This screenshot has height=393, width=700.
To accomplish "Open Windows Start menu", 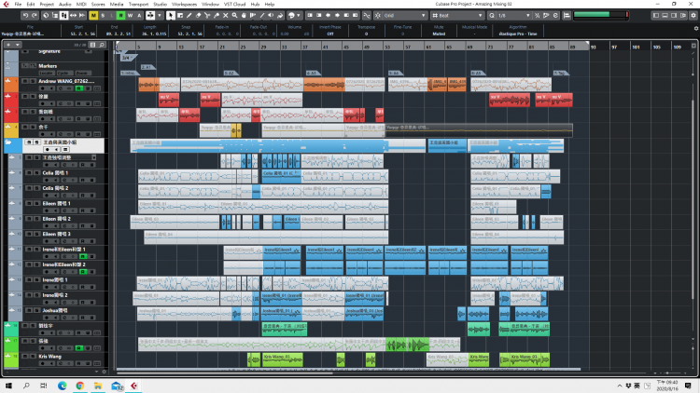I will point(8,386).
